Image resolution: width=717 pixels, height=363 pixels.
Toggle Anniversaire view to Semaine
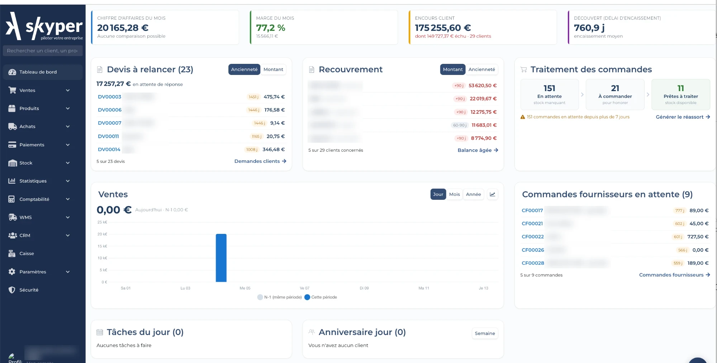[x=485, y=333]
